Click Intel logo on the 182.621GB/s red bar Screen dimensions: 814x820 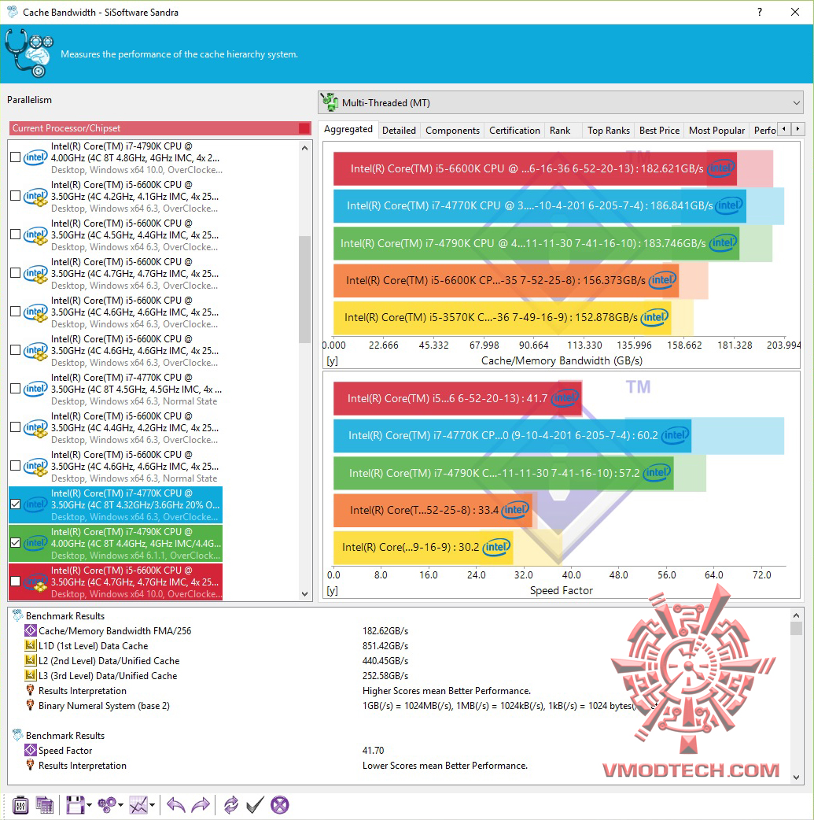(x=721, y=168)
